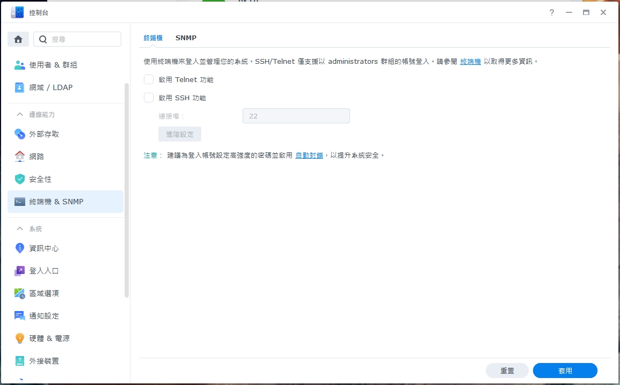Click the 區域選項 map icon
Image resolution: width=620 pixels, height=385 pixels.
pos(19,293)
